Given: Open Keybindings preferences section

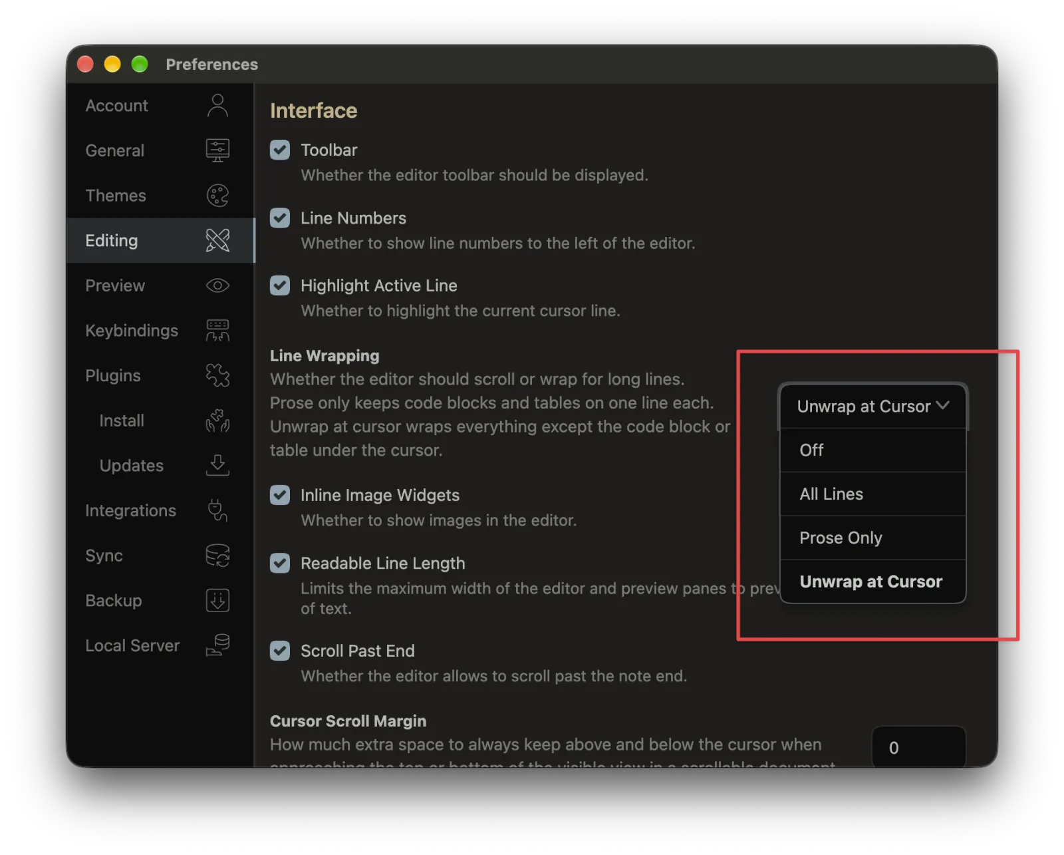Looking at the screenshot, I should pos(160,331).
